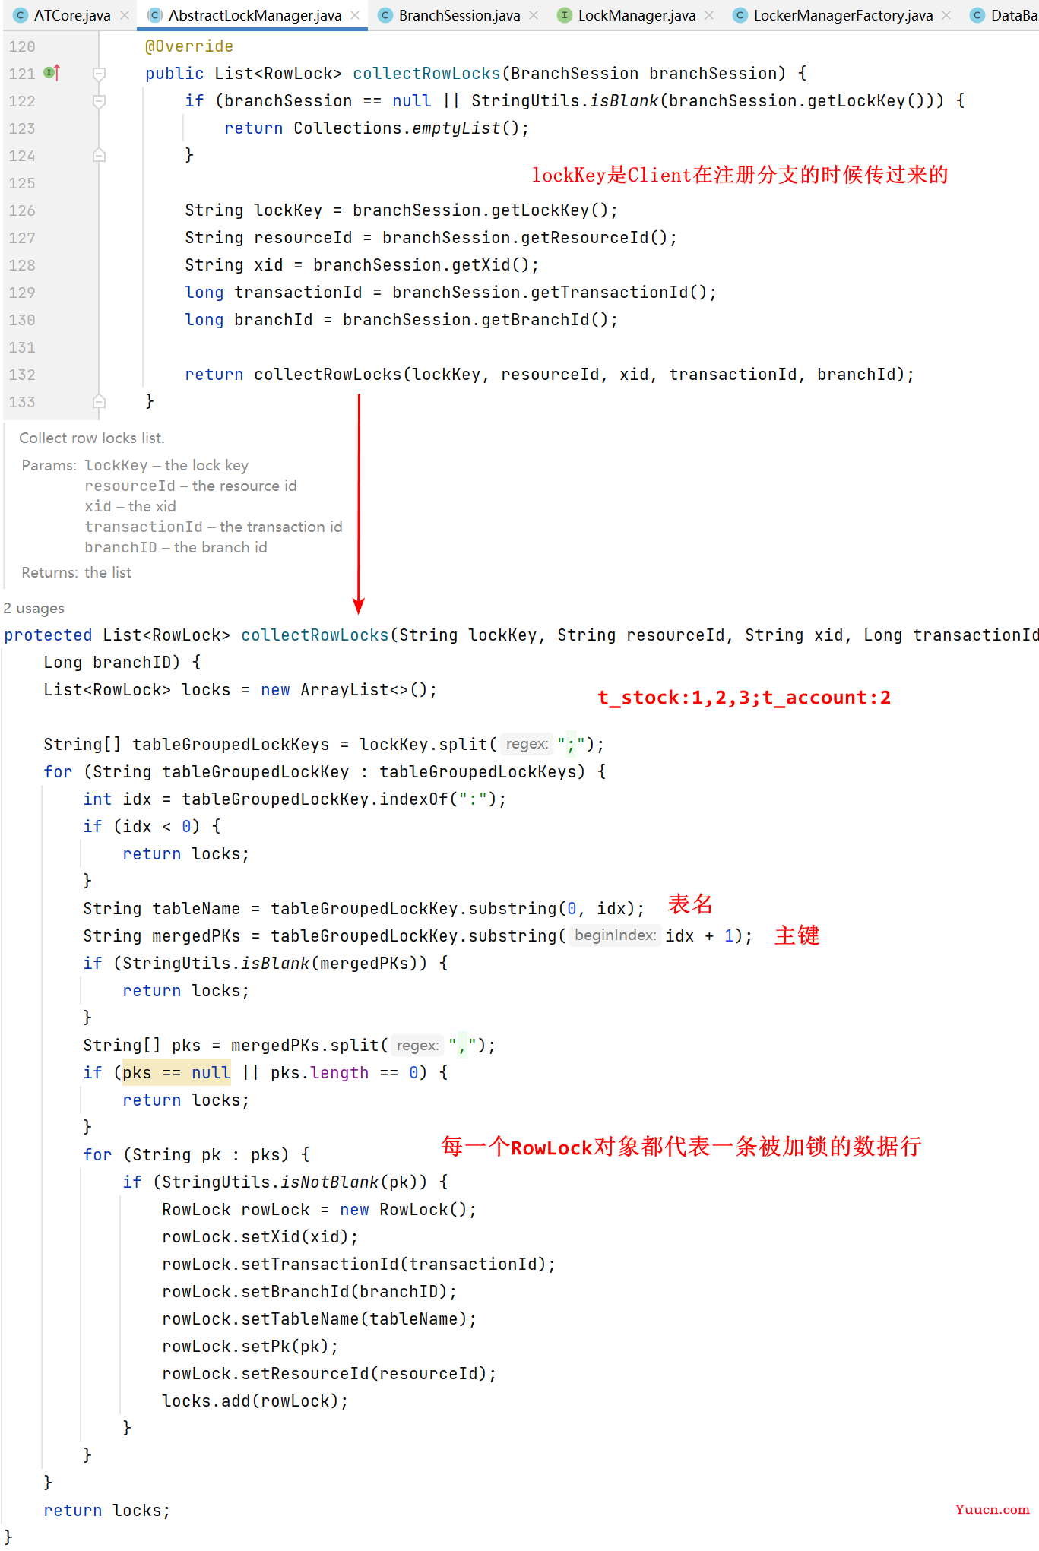Image resolution: width=1039 pixels, height=1551 pixels.
Task: Click the beginIndex parameter hint
Action: (x=615, y=935)
